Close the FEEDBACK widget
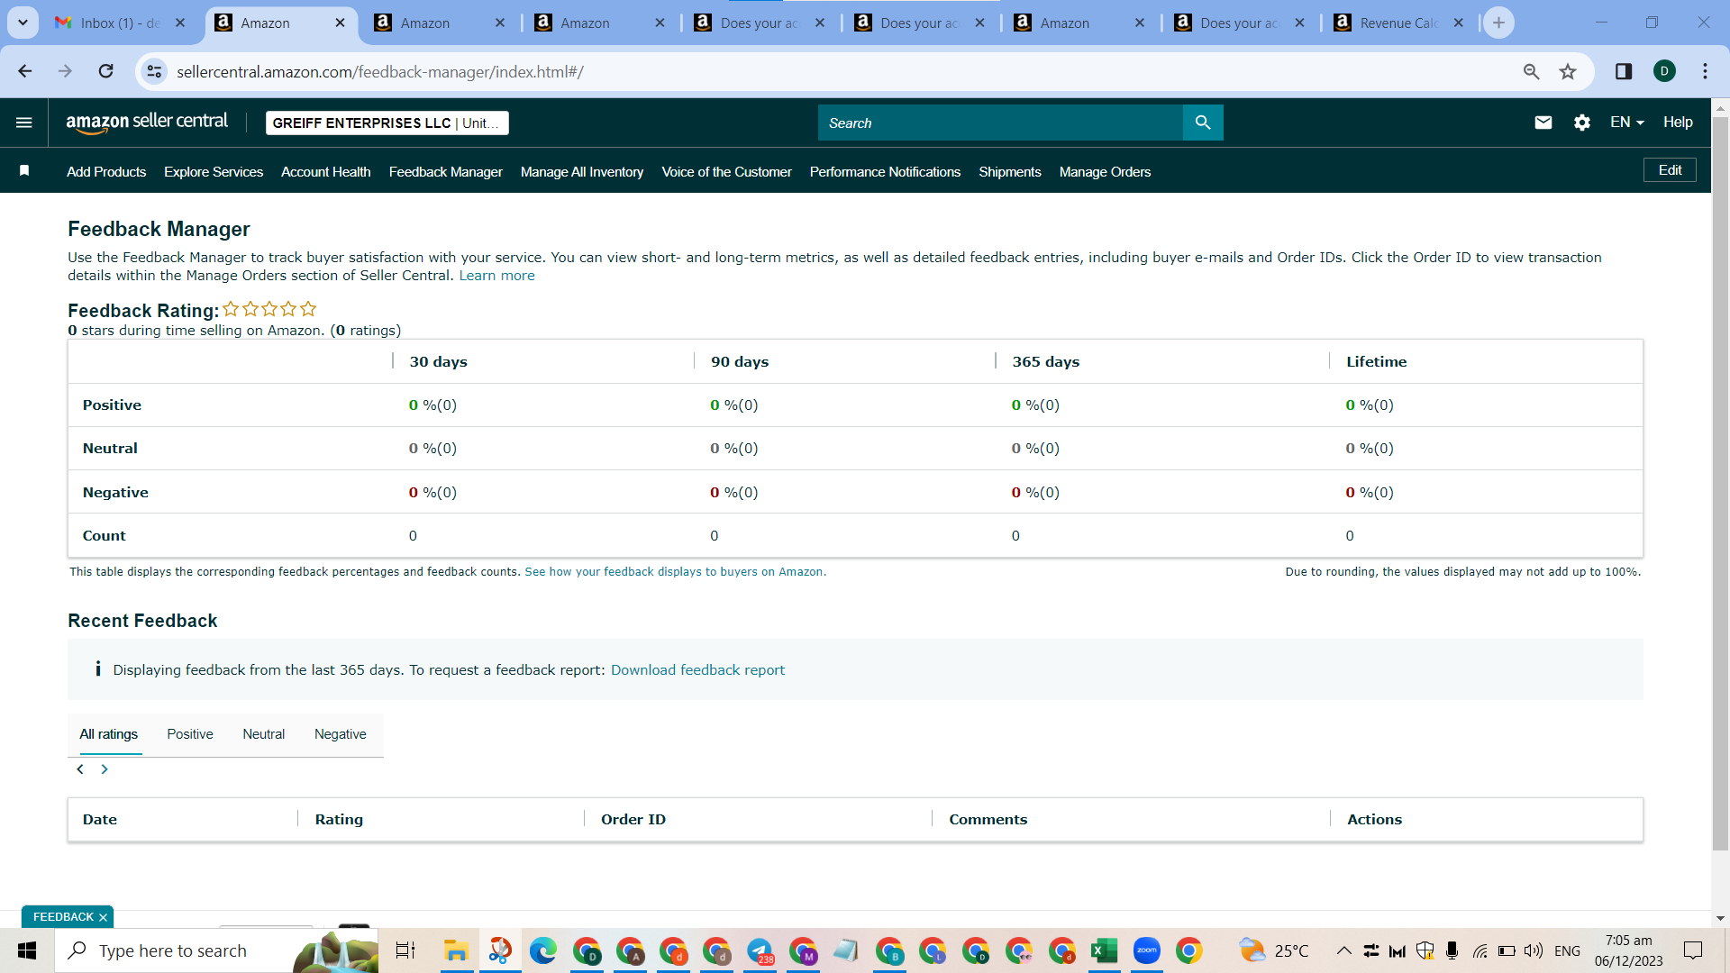Screen dimensions: 1730x973 tap(103, 917)
